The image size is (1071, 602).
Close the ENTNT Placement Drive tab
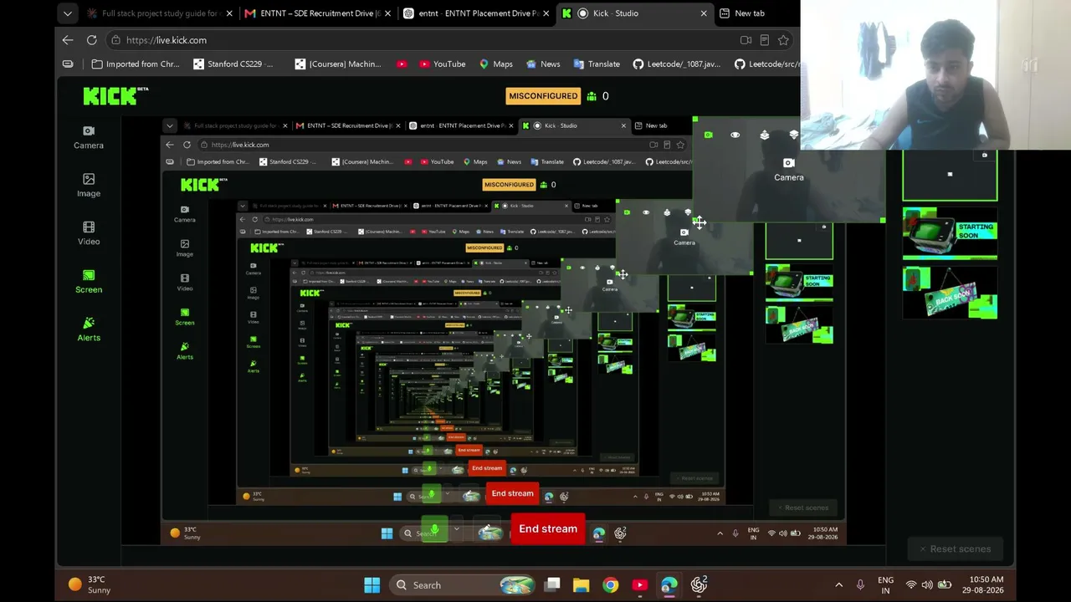click(546, 13)
